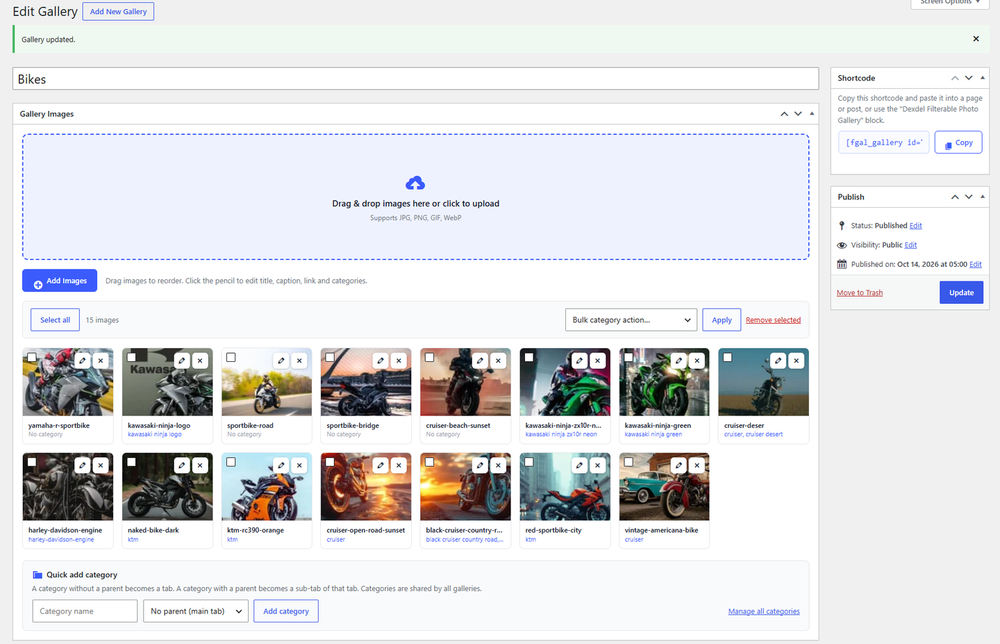The height and width of the screenshot is (644, 1000).
Task: Check the vintage-americana-bike checkbox
Action: pyautogui.click(x=628, y=462)
